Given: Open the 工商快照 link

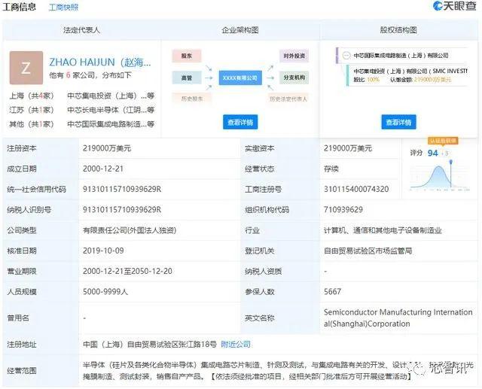Looking at the screenshot, I should click(63, 7).
